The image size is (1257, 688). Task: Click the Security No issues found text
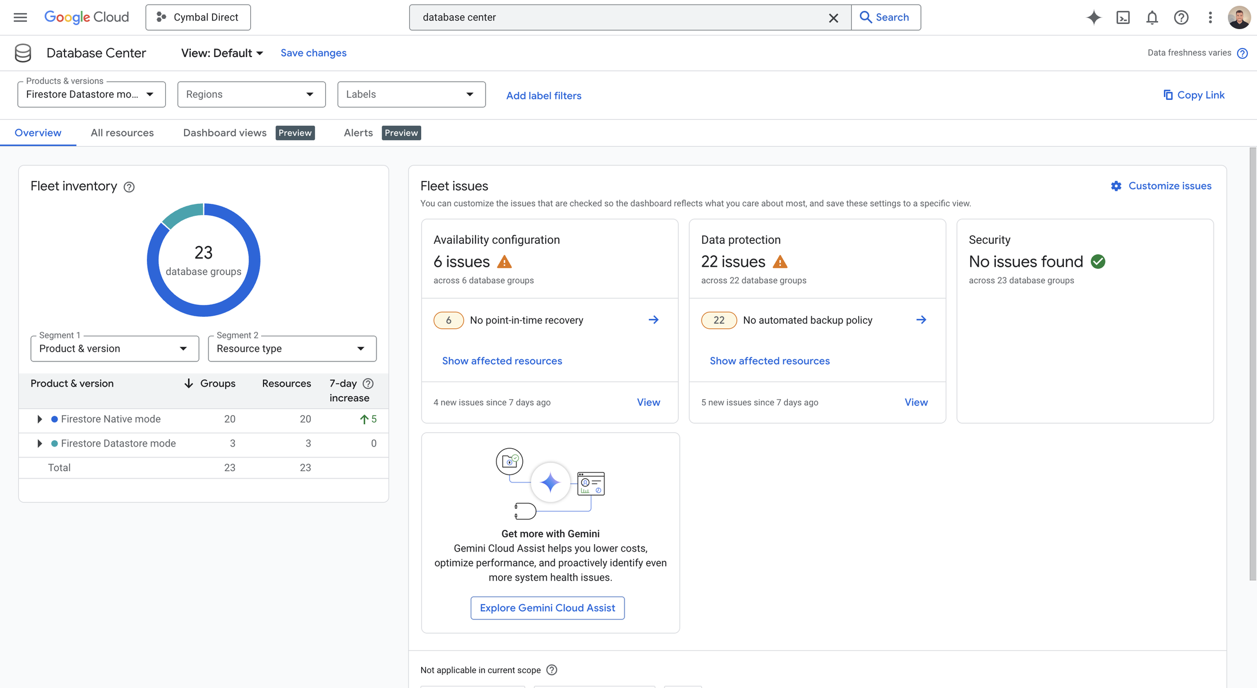[x=1026, y=261]
